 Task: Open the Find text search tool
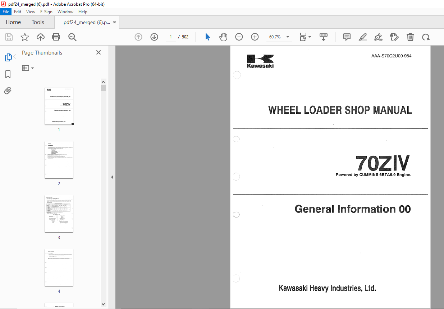[x=72, y=37]
